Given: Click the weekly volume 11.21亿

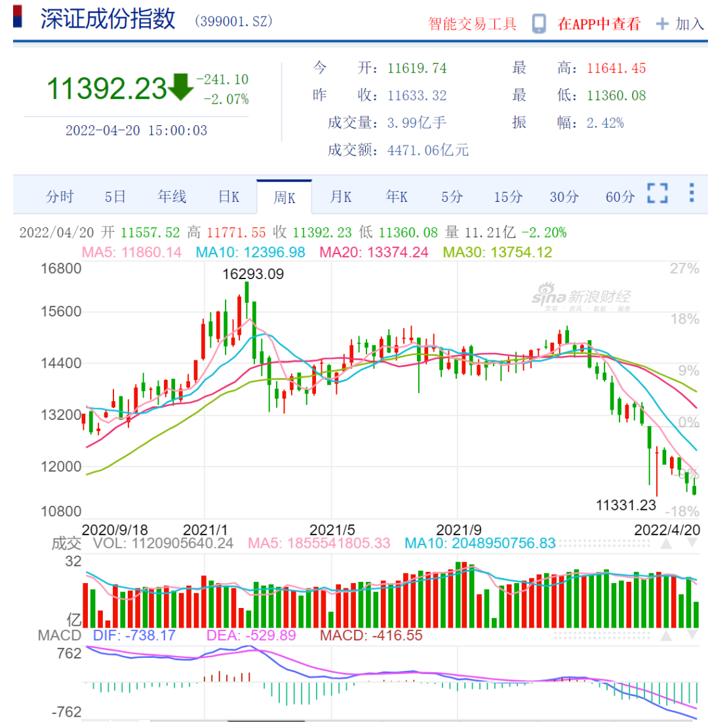Looking at the screenshot, I should pos(490,233).
